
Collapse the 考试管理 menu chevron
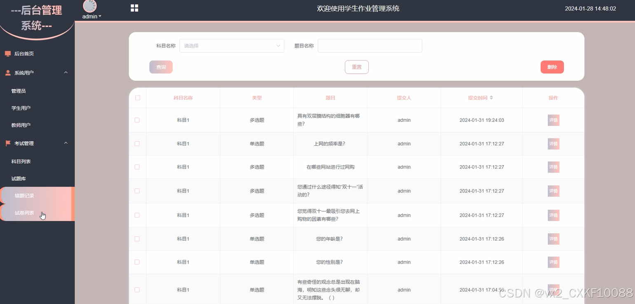click(66, 143)
